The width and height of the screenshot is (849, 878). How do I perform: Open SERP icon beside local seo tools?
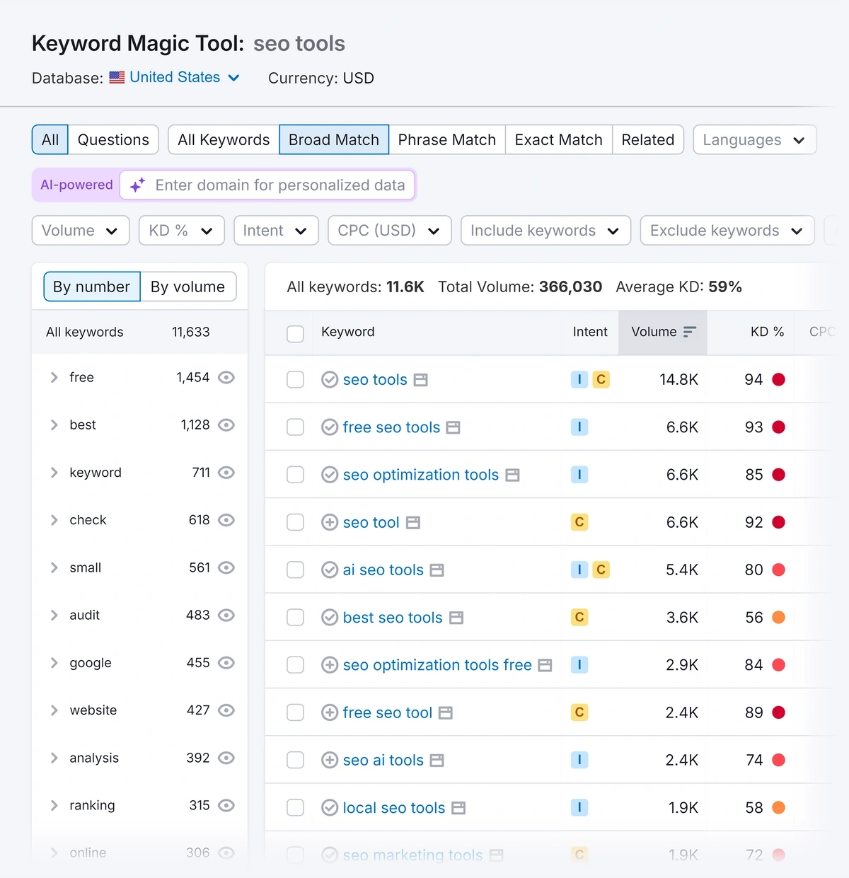tap(458, 808)
